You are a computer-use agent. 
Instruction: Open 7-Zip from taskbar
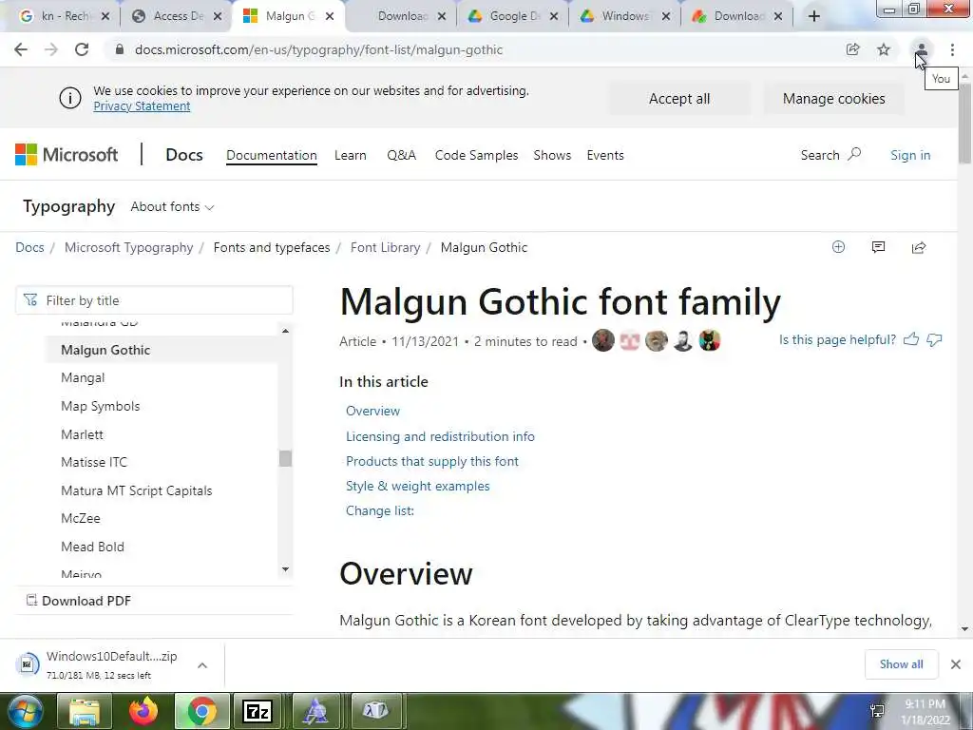[x=258, y=711]
